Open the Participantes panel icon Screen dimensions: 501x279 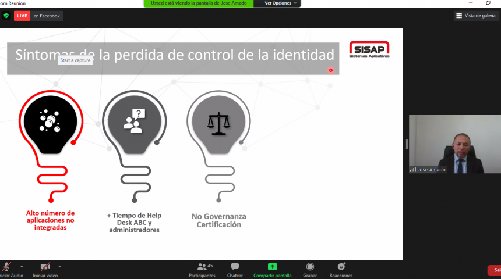click(x=202, y=267)
